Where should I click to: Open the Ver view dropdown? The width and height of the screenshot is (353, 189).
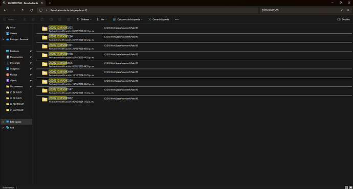[x=101, y=19]
